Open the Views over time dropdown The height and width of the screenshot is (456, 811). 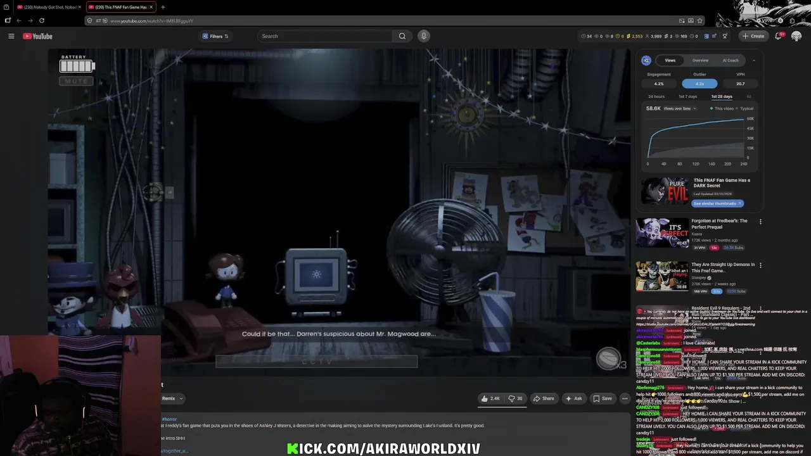(x=680, y=108)
